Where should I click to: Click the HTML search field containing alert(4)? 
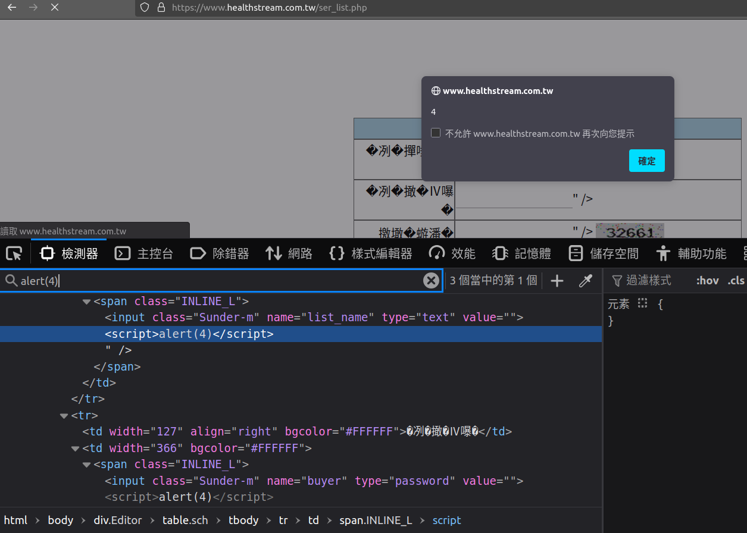220,281
